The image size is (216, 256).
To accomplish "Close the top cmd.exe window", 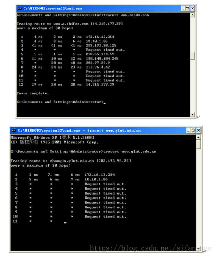I will 192,8.
